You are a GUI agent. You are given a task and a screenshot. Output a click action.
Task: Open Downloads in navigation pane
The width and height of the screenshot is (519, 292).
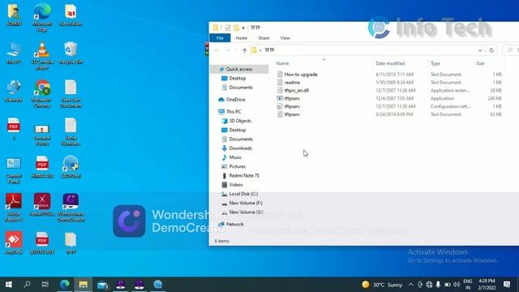coord(240,148)
